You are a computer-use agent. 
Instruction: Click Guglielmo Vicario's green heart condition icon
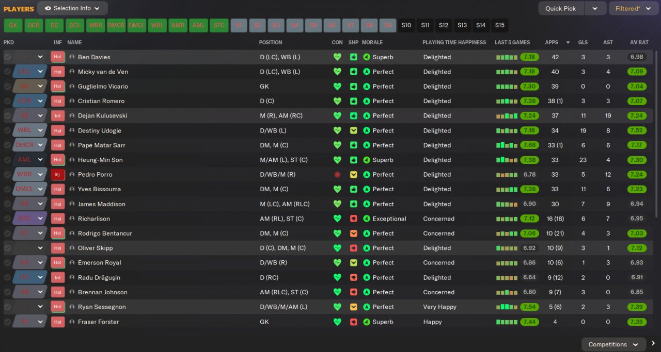point(337,87)
